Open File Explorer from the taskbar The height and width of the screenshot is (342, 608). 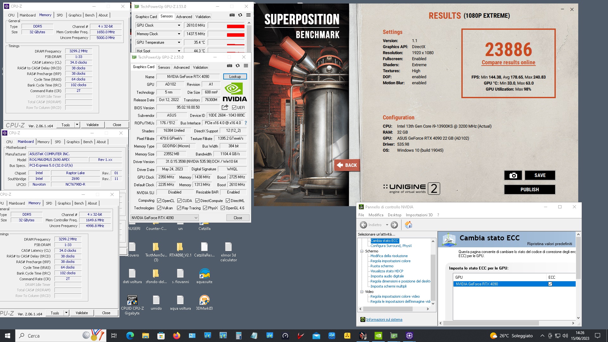tap(145, 336)
